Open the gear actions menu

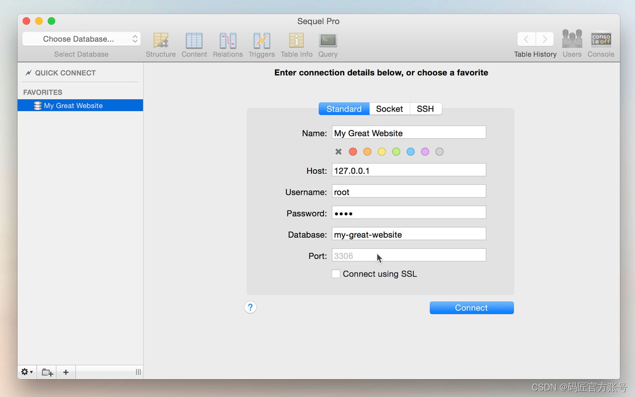[x=27, y=372]
